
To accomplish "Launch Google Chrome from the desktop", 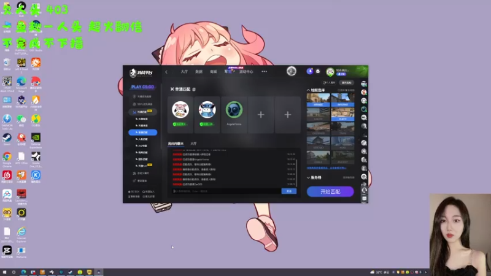I will click(7, 158).
